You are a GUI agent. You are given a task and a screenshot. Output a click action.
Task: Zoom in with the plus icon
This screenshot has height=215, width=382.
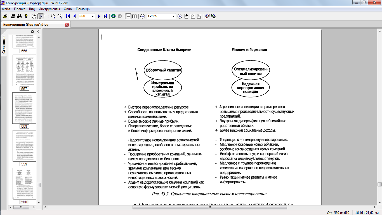click(180, 16)
